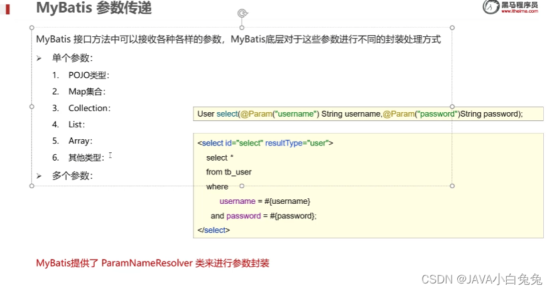Click the 'where' keyword in the SQL box
Screen dimensions: 552x291
(x=217, y=187)
